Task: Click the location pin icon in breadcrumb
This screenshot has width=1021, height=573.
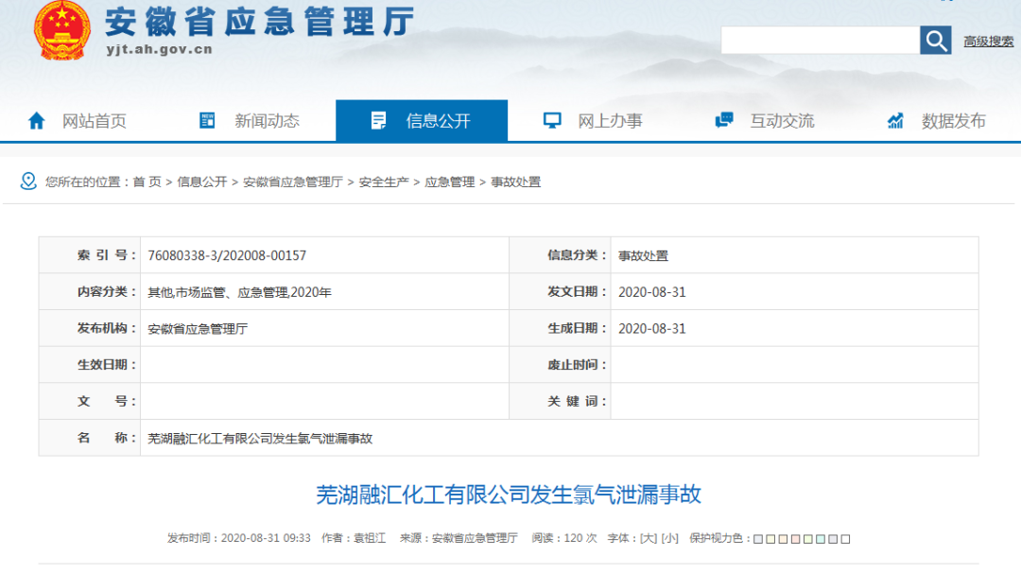Action: point(28,181)
